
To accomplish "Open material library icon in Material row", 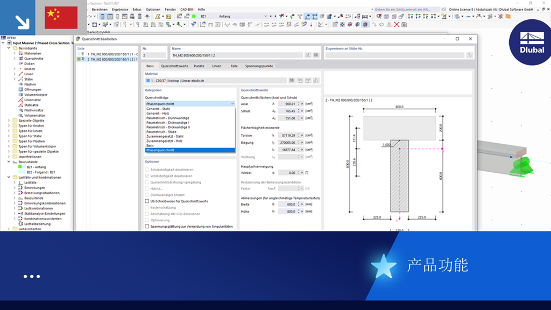I will pos(292,81).
